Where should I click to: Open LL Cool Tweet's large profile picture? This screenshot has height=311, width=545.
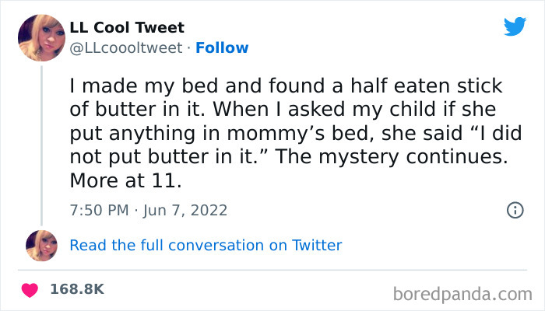pos(41,37)
